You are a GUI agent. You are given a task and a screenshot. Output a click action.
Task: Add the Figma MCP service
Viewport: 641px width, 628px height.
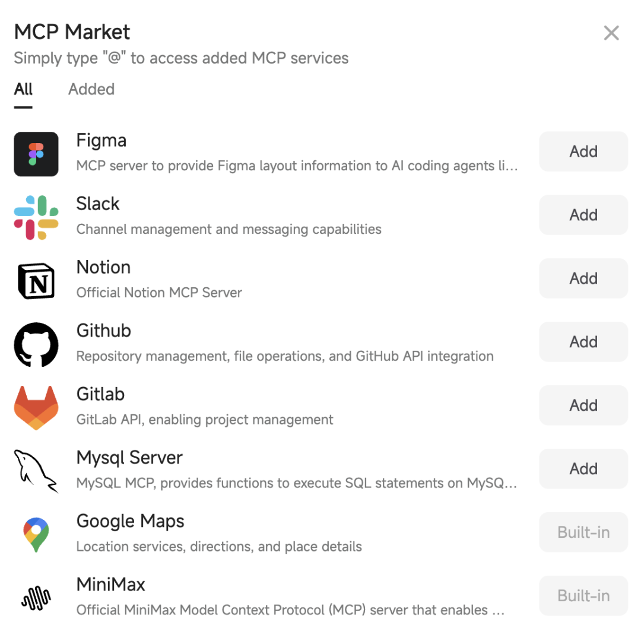coord(583,151)
